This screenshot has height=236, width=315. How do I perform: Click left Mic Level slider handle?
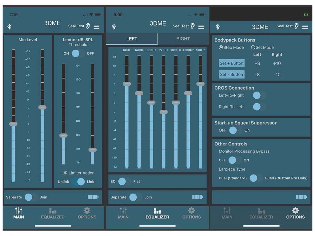(13, 124)
